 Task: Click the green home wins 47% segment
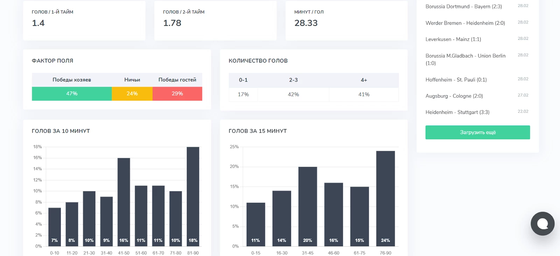point(72,94)
